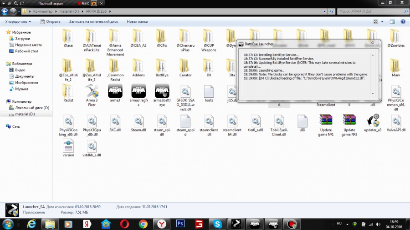This screenshot has width=410, height=230.
Task: Open the Упорядочить dropdown menu
Action: tap(18, 22)
